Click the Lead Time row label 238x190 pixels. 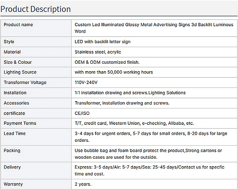pyautogui.click(x=15, y=133)
